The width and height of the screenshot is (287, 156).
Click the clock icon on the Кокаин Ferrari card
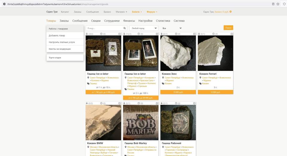213,34
